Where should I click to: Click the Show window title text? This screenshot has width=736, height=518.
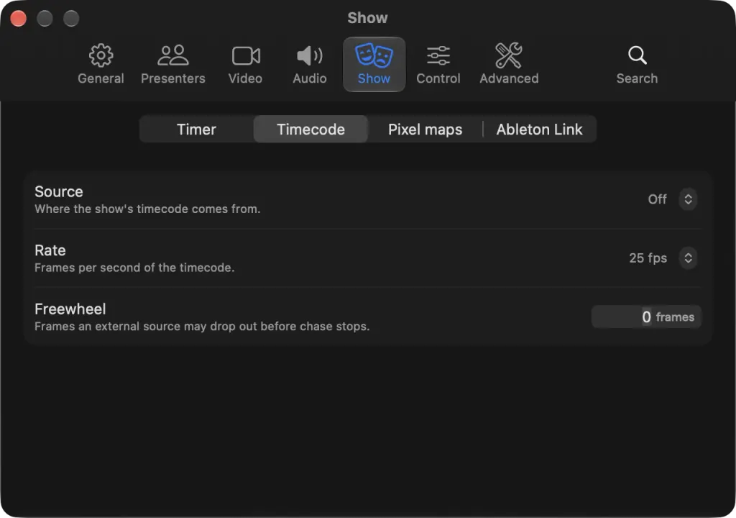[367, 18]
